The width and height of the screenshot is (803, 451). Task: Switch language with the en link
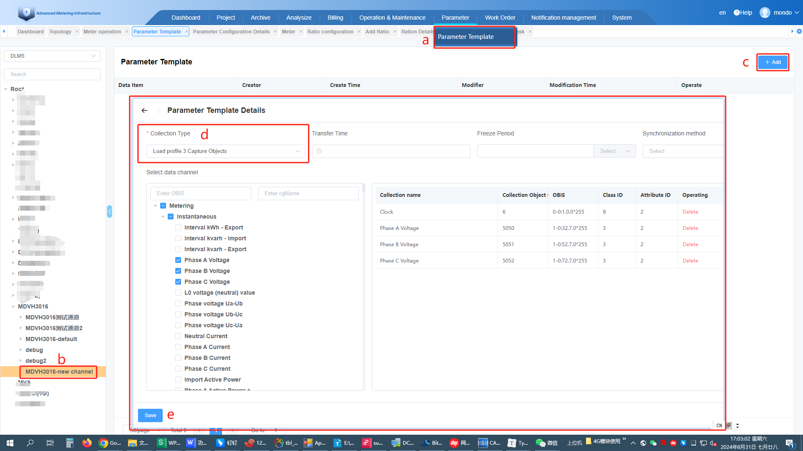(722, 13)
